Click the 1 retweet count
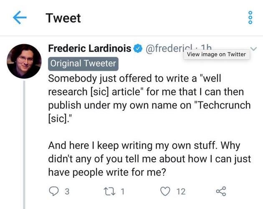Image resolution: width=263 pixels, height=209 pixels. click(x=123, y=192)
